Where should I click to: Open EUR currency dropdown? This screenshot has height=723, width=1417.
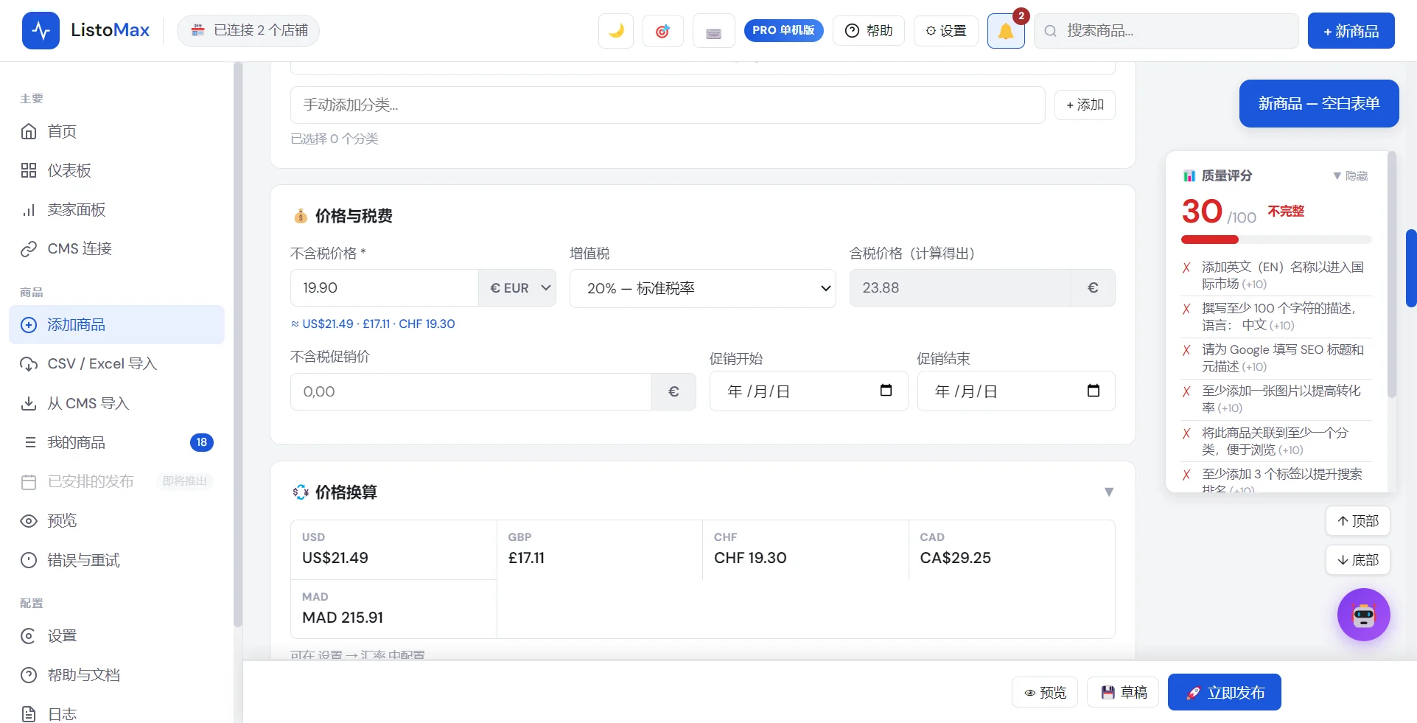click(517, 288)
